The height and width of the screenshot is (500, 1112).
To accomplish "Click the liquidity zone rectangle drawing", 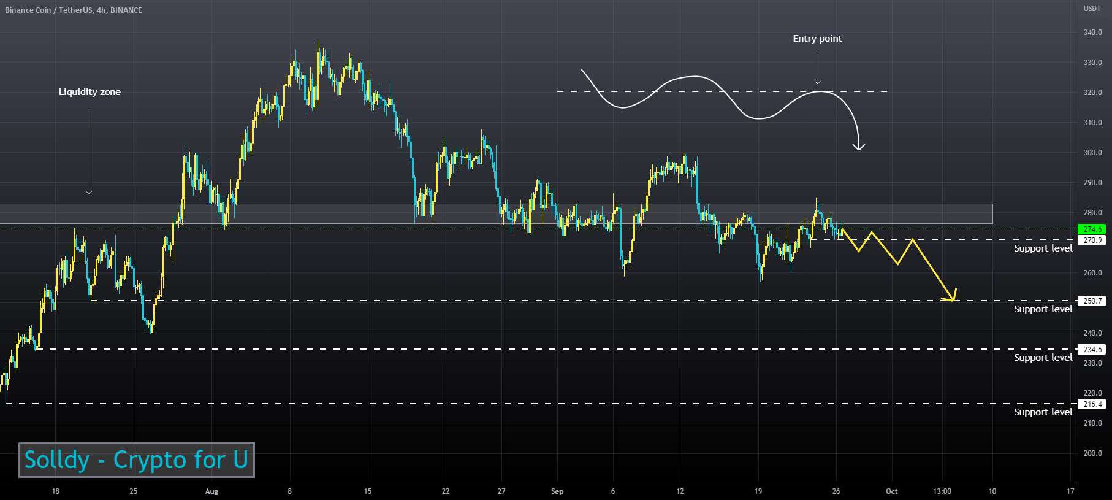I will pyautogui.click(x=496, y=213).
